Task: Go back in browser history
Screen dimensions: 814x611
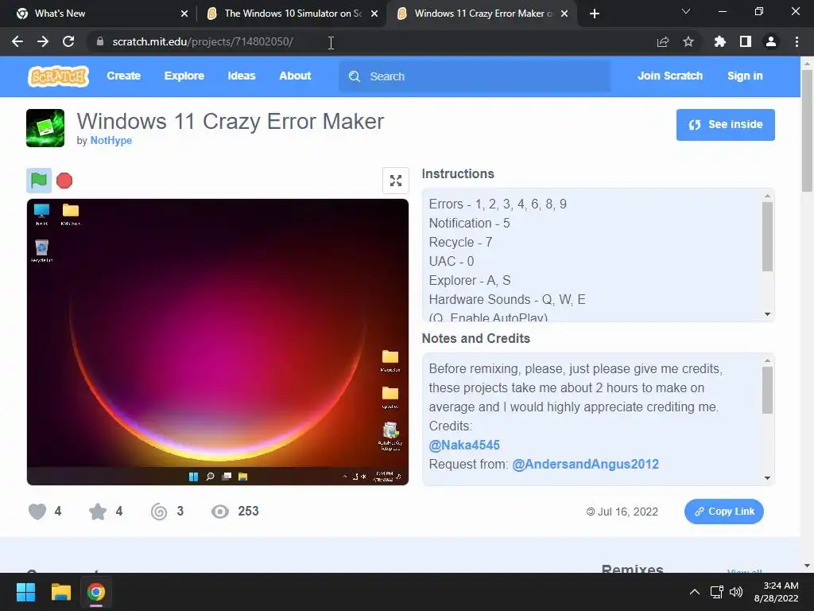Action: [x=17, y=41]
